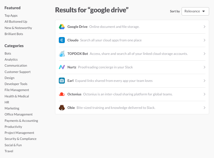Open the Sort by Relevance dropdown

click(x=195, y=11)
